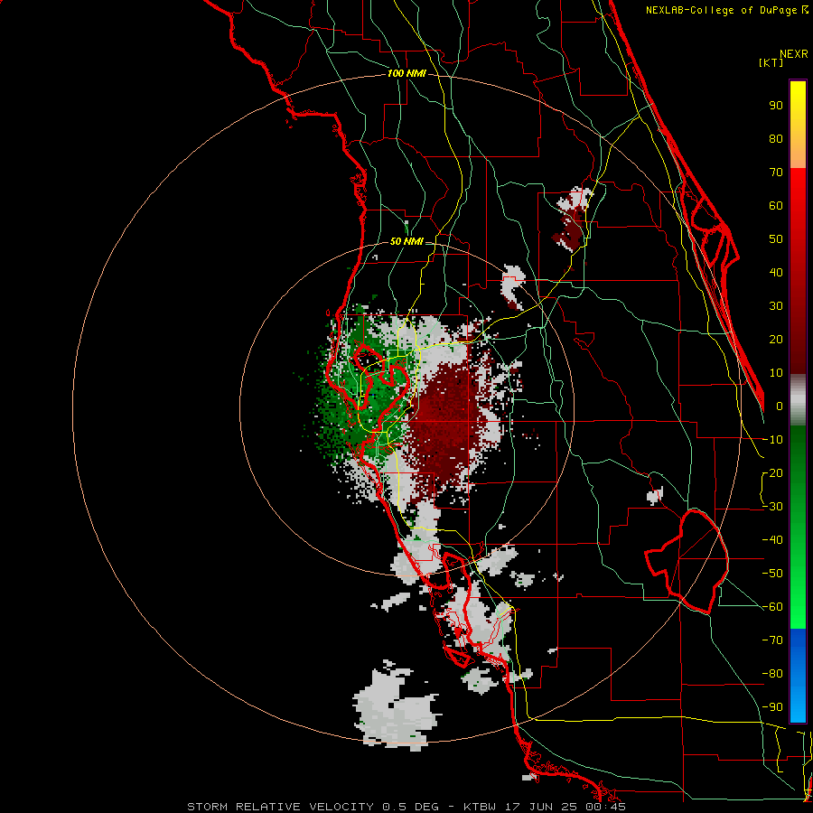
Task: Click the -80 value on velocity scale
Action: 772,674
